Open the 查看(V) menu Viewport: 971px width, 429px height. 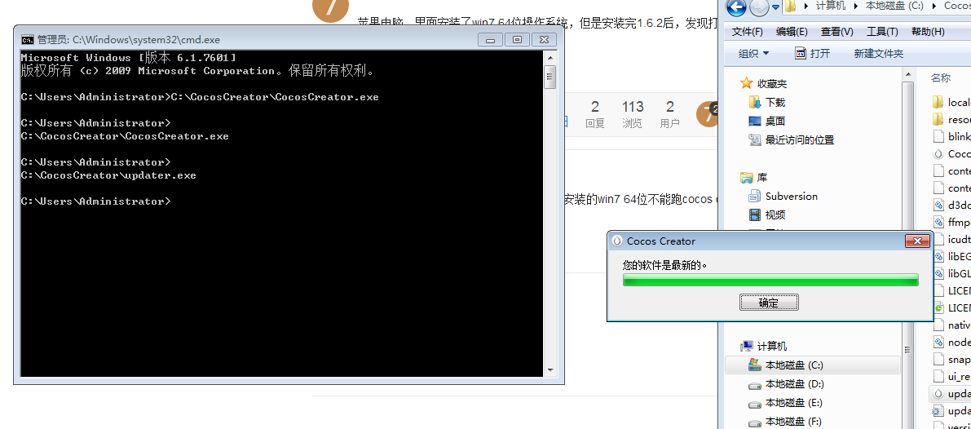[837, 32]
